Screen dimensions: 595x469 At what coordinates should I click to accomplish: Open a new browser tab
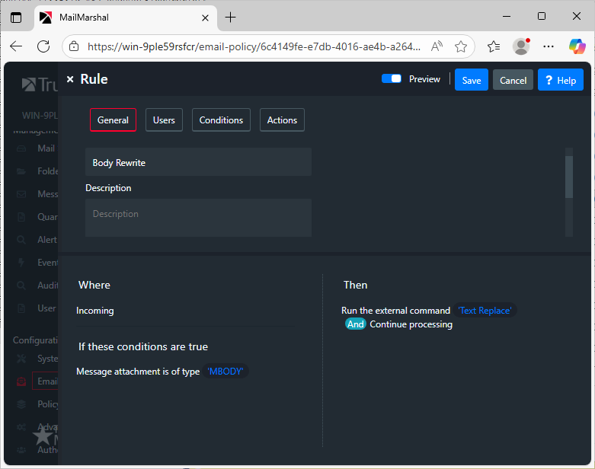click(231, 17)
